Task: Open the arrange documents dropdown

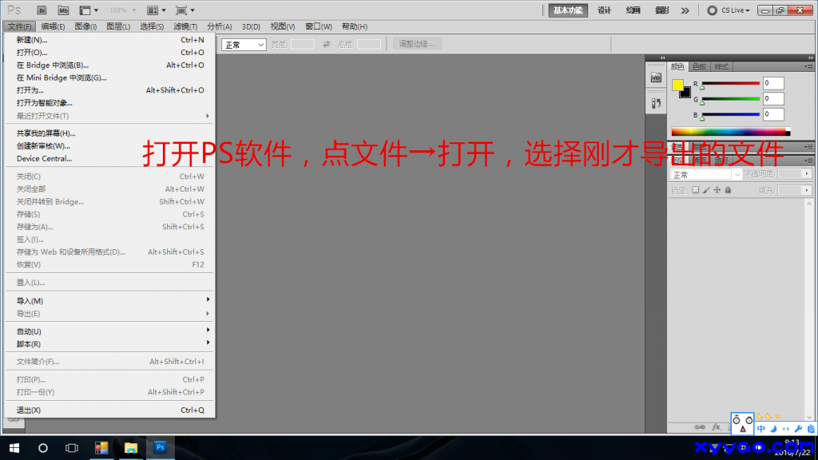Action: 157,10
